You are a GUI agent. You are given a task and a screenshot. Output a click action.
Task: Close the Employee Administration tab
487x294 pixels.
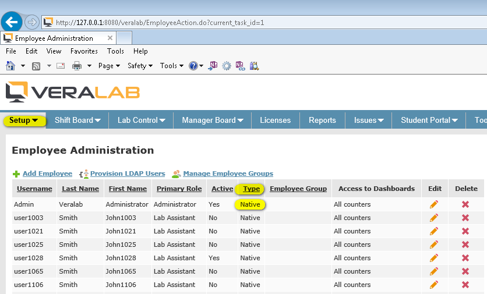pos(110,38)
